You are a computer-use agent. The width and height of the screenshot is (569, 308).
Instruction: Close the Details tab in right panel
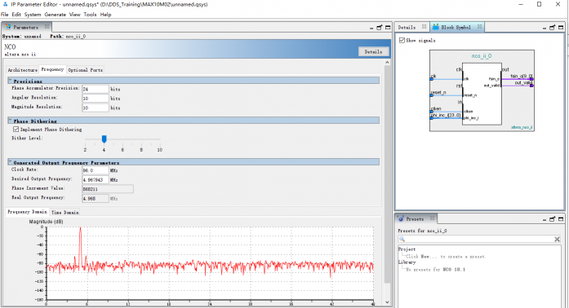click(x=424, y=27)
